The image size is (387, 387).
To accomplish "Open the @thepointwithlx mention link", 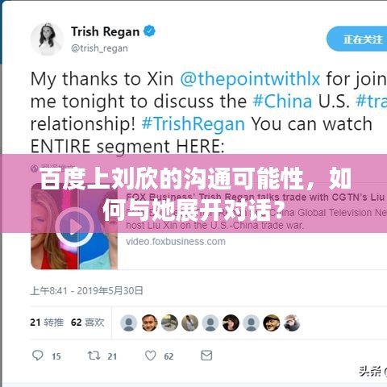I will pyautogui.click(x=250, y=79).
